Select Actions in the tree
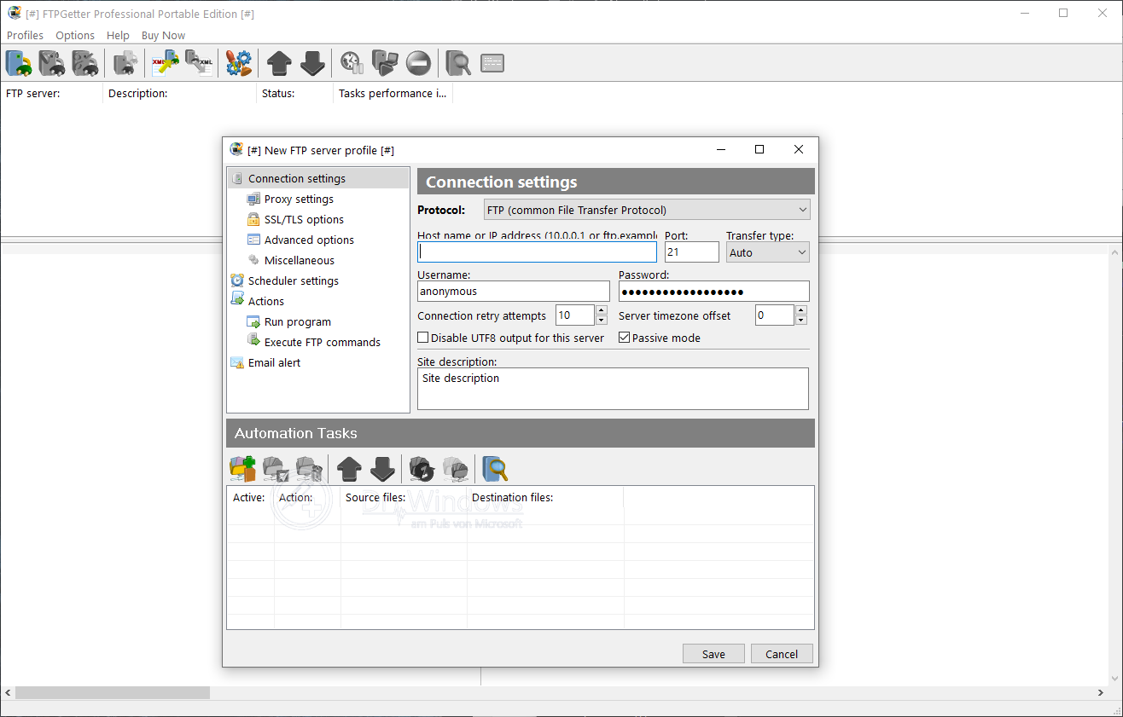1123x717 pixels. 266,301
